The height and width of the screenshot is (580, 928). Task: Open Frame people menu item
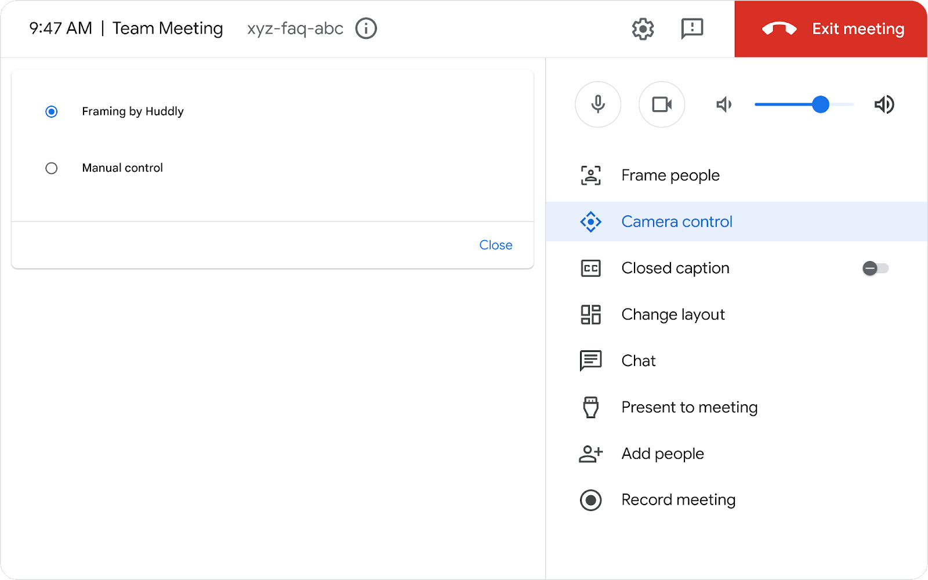pos(670,175)
